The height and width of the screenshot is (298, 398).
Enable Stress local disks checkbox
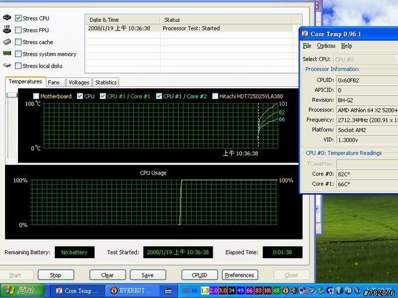click(18, 66)
